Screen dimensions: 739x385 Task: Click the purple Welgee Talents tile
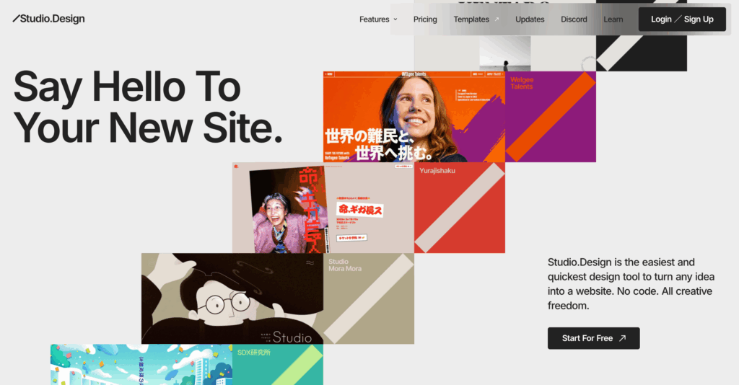(551, 117)
